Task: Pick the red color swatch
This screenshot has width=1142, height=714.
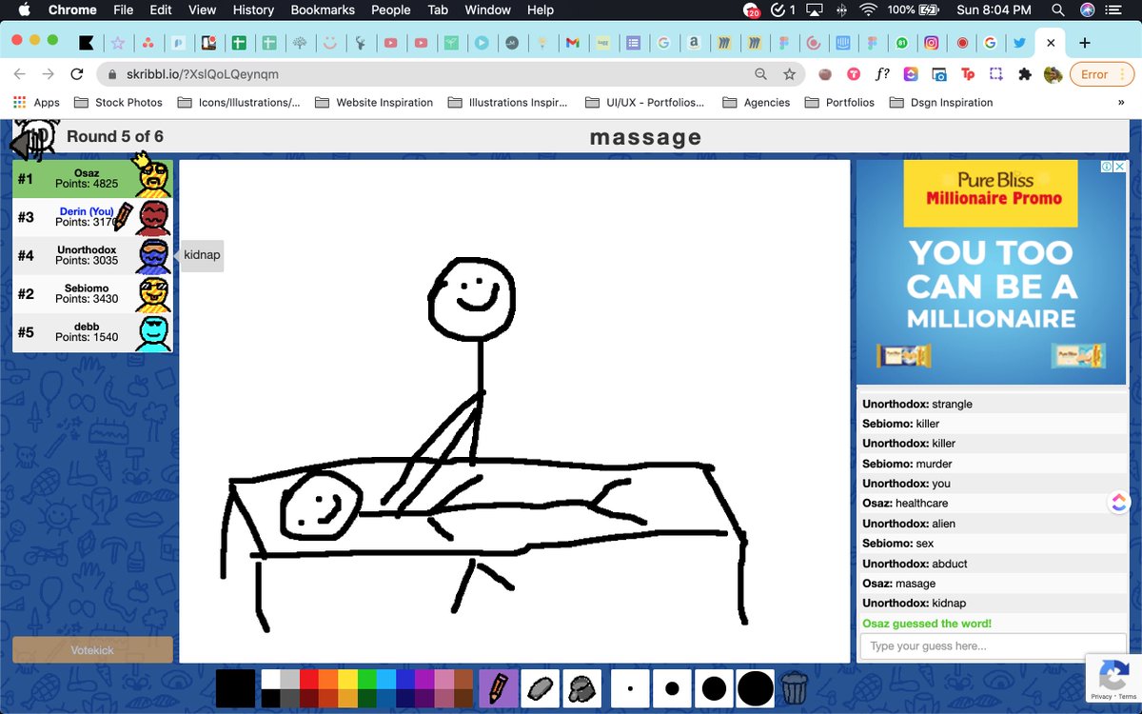Action: [309, 679]
